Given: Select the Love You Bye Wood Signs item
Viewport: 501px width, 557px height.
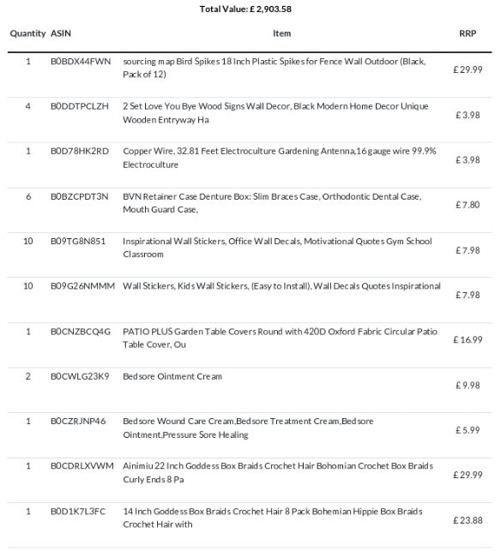Looking at the screenshot, I should pos(275,113).
